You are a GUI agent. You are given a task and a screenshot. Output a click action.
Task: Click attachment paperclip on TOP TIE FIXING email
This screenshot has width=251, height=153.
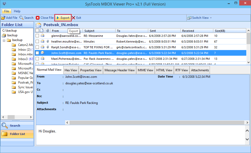tap(48, 47)
